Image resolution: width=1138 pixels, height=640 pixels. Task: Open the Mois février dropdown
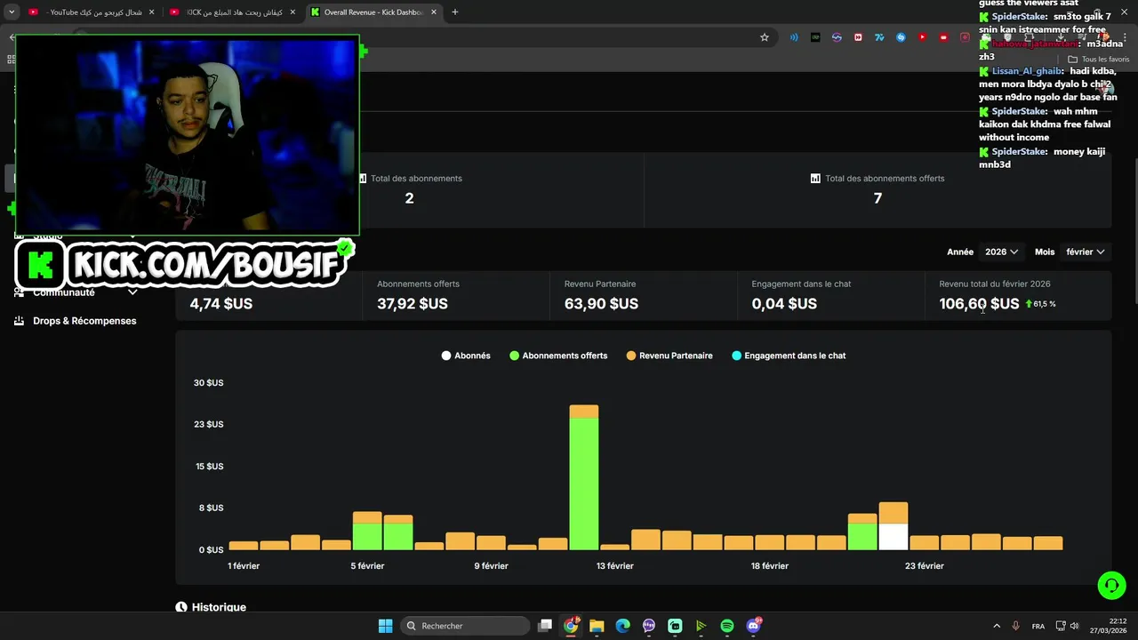(x=1086, y=252)
